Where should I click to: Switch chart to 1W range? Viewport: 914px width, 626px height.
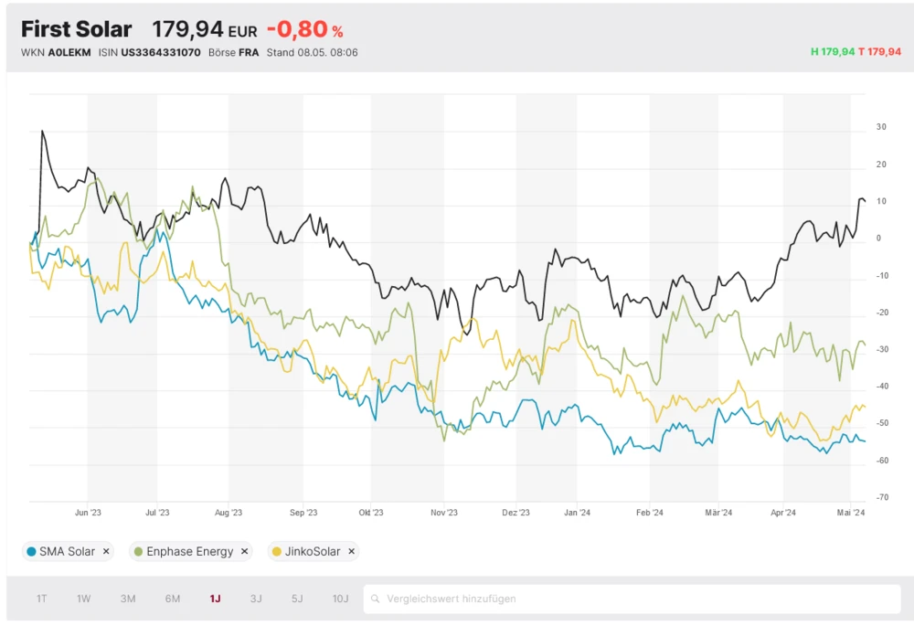[x=84, y=599]
